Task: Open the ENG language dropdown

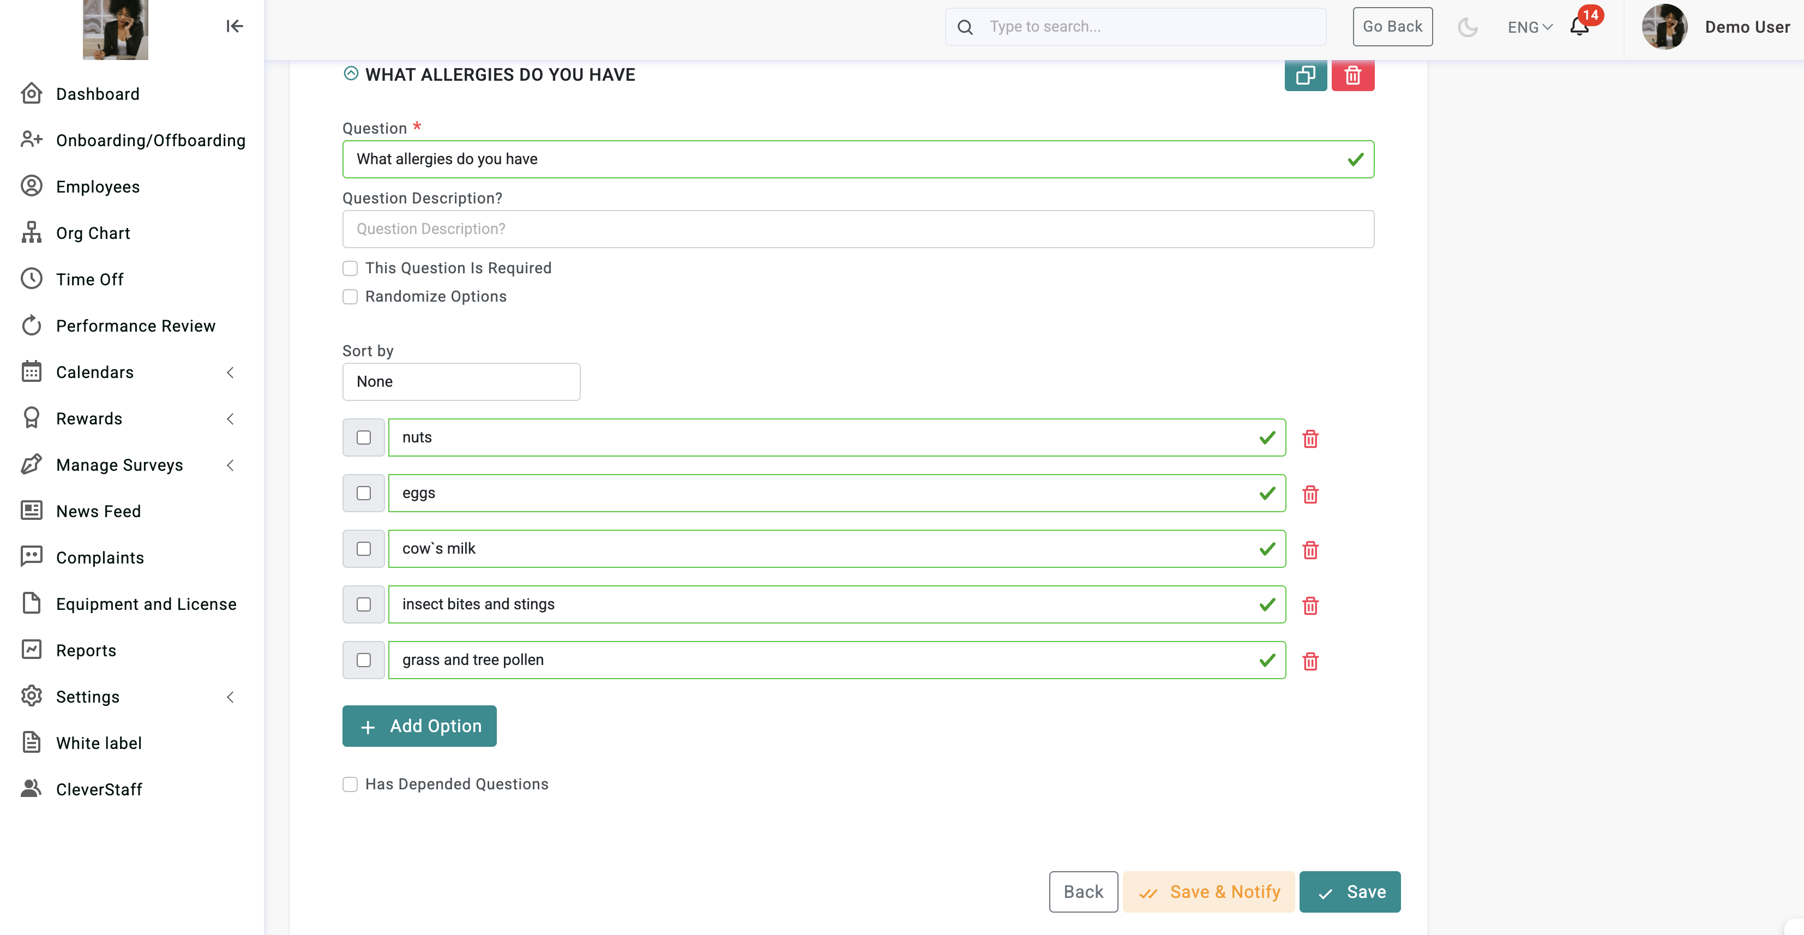Action: 1530,27
